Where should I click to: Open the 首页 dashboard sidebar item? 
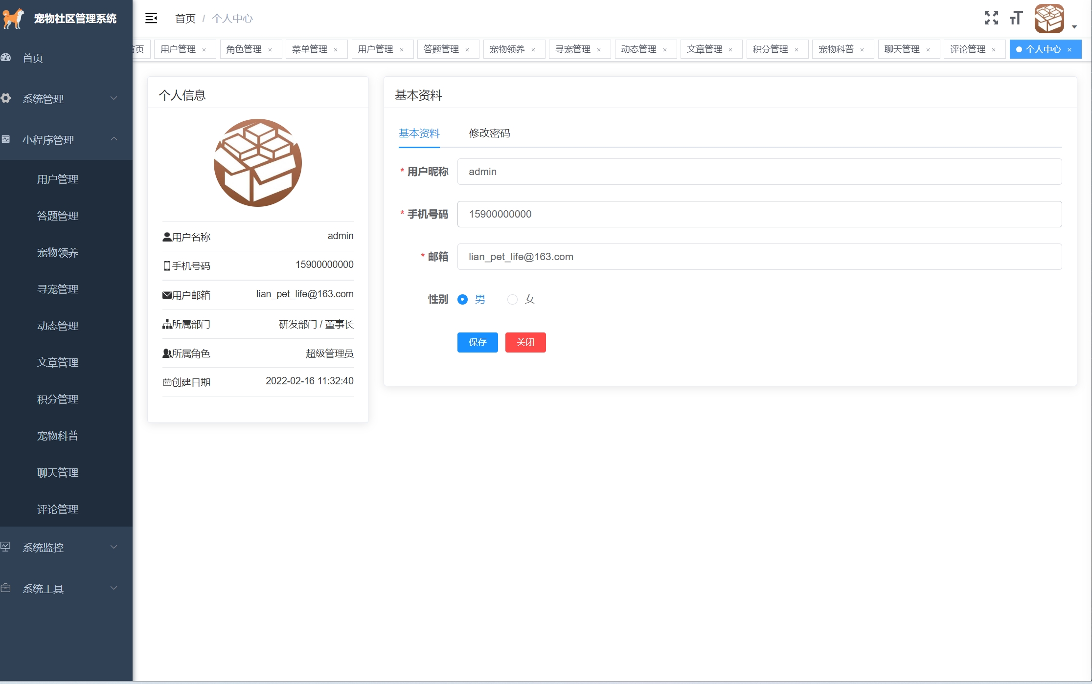pyautogui.click(x=33, y=58)
